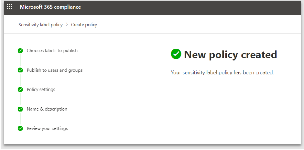Click the green checkmark beside Policy settings
Image resolution: width=304 pixels, height=150 pixels.
(x=20, y=89)
